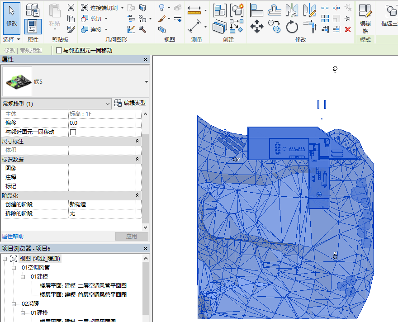Click the red Delete icon

pyautogui.click(x=348, y=29)
